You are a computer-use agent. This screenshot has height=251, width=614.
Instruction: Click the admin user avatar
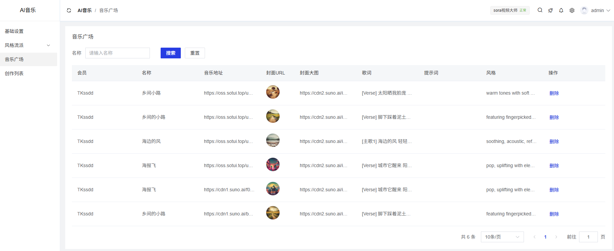coord(584,10)
